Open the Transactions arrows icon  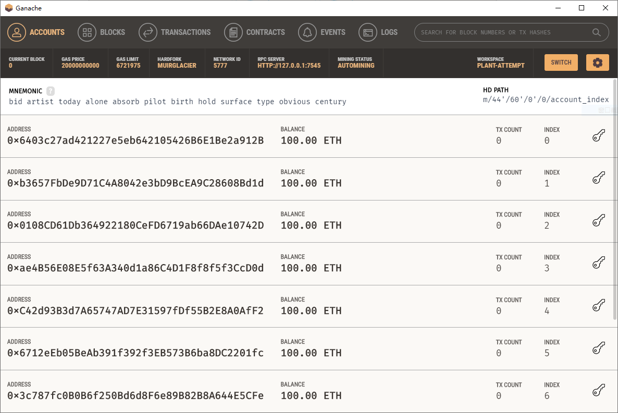coord(148,32)
